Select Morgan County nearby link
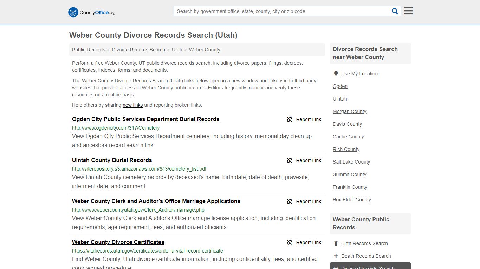 click(349, 111)
